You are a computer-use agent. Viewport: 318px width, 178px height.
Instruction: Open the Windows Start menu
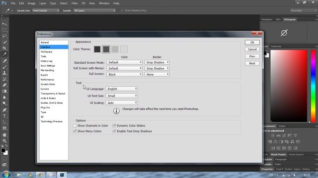6,175
